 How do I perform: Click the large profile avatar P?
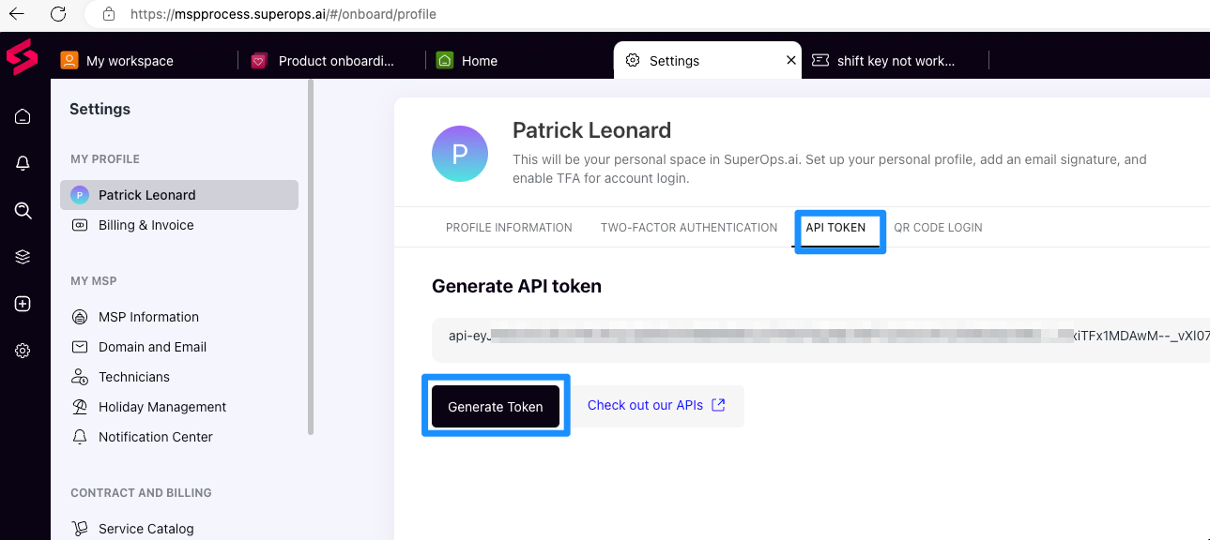pyautogui.click(x=460, y=154)
